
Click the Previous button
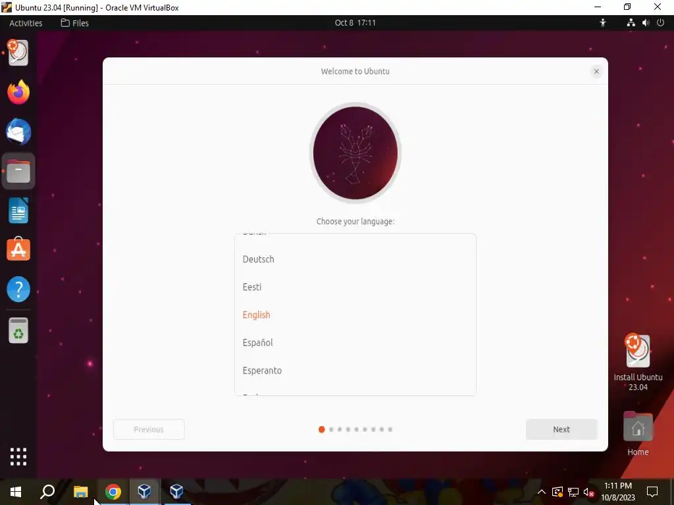pos(149,429)
